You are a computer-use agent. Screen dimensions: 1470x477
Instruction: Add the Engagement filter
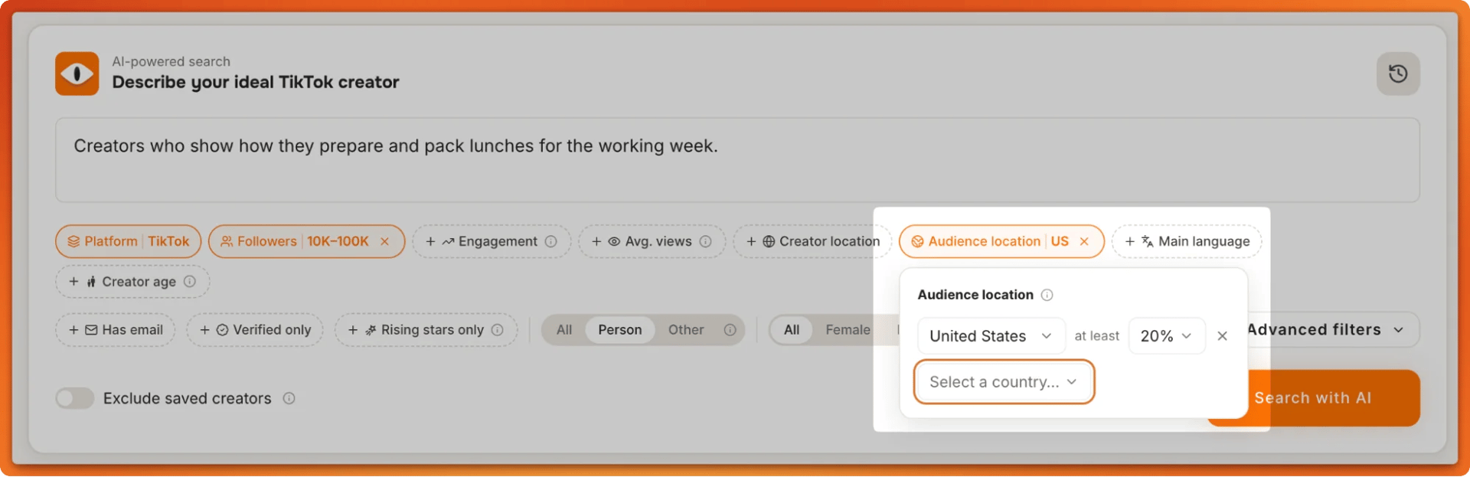[x=492, y=241]
